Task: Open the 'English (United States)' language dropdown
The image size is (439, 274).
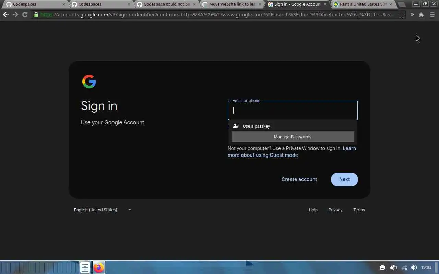Action: 102,210
